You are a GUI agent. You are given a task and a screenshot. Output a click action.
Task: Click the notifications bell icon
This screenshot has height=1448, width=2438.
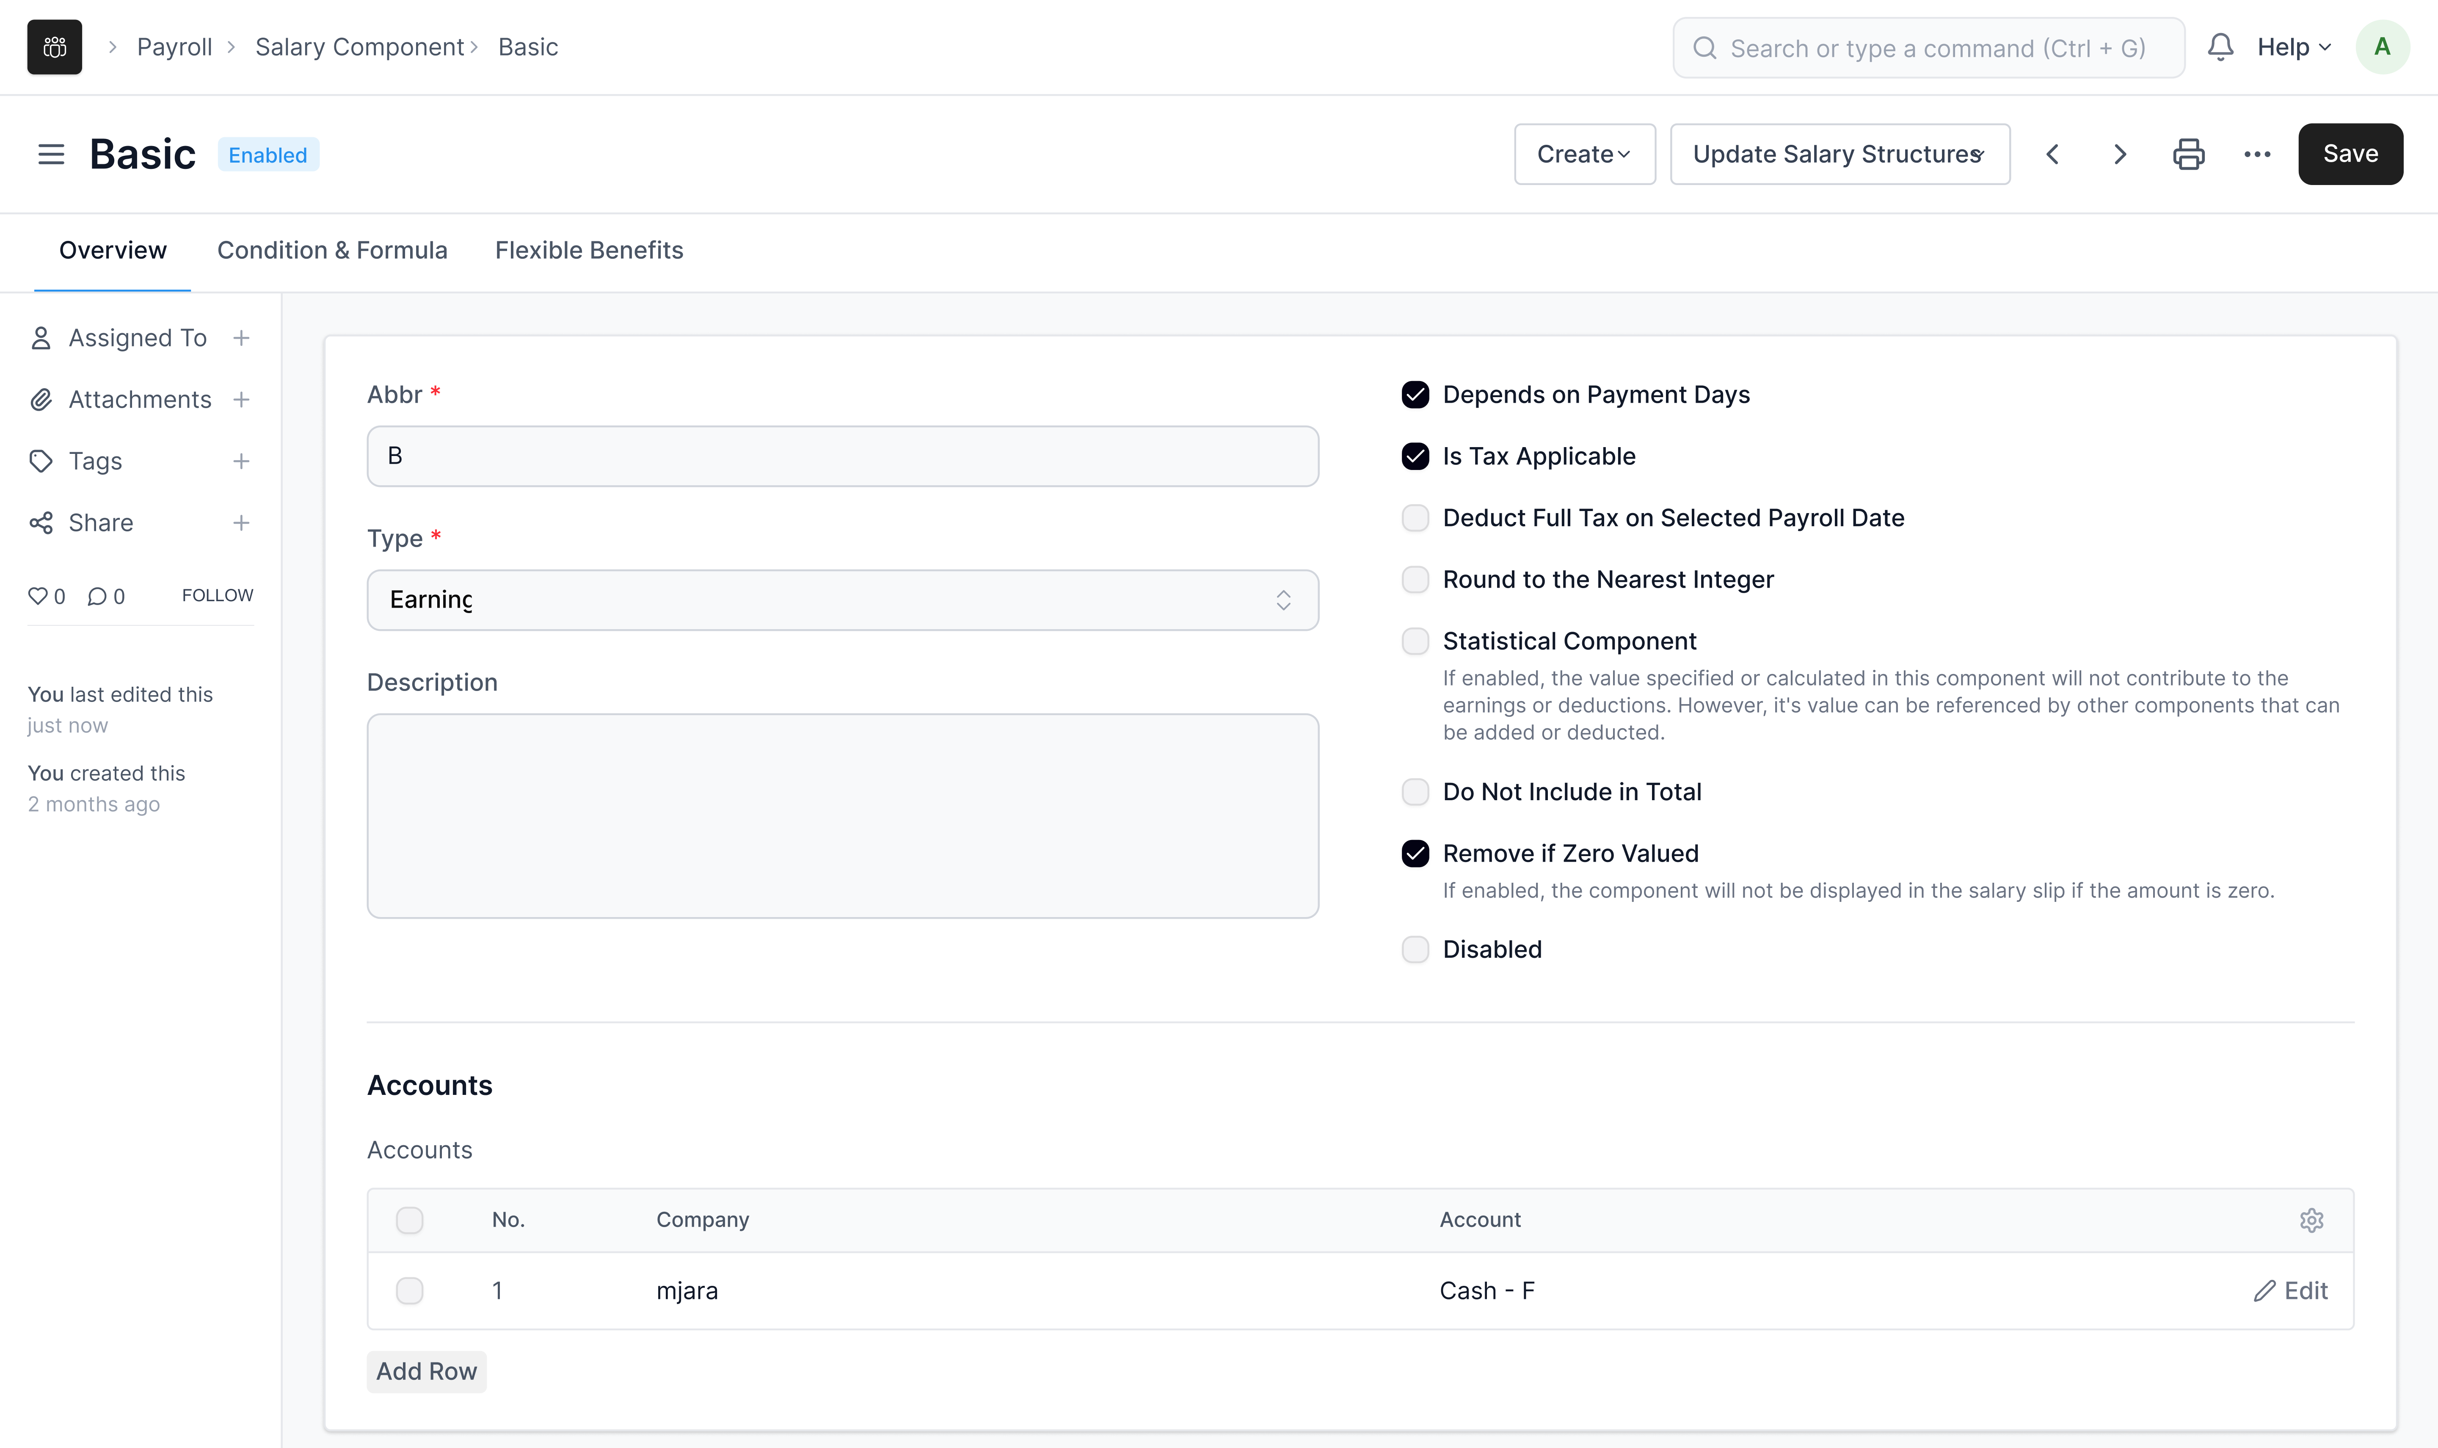pyautogui.click(x=2220, y=47)
